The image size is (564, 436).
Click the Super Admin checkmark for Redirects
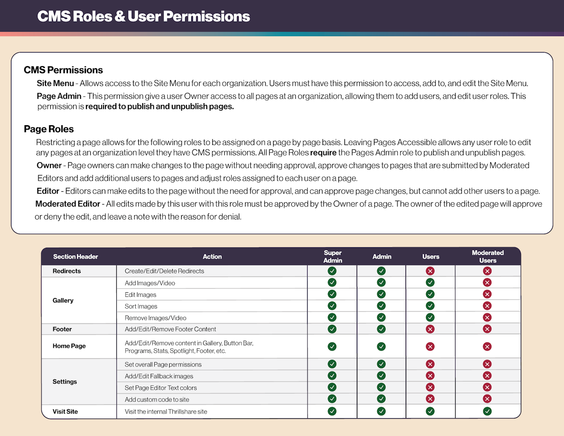[332, 271]
